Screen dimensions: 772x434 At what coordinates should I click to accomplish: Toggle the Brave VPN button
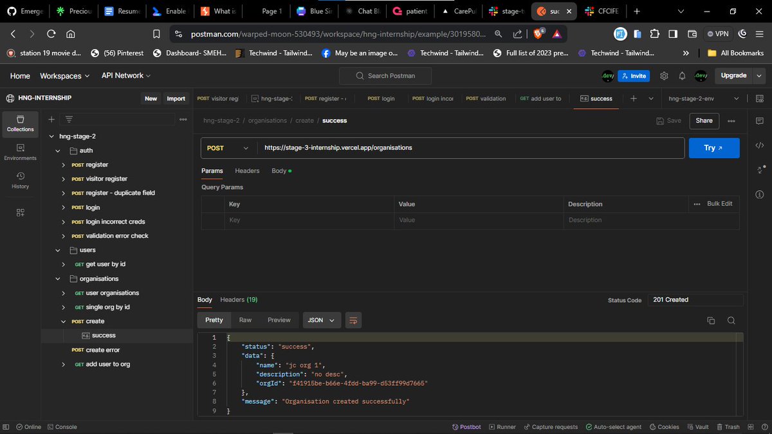pos(719,34)
